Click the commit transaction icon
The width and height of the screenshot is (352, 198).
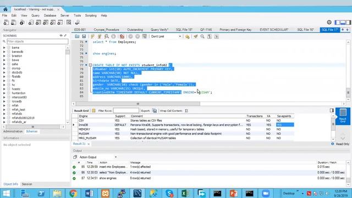tap(130, 36)
